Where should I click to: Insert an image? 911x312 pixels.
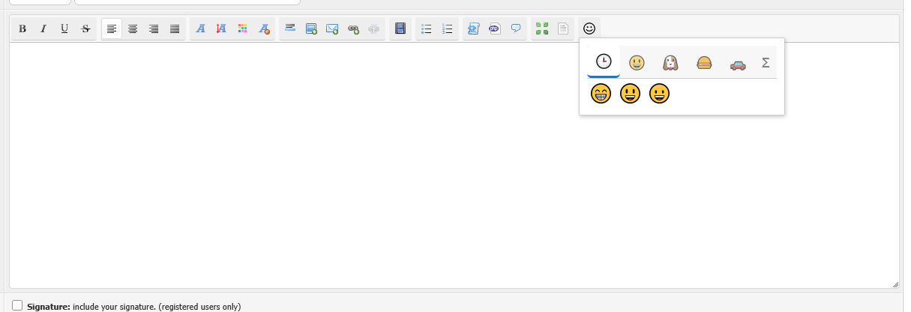coord(311,29)
